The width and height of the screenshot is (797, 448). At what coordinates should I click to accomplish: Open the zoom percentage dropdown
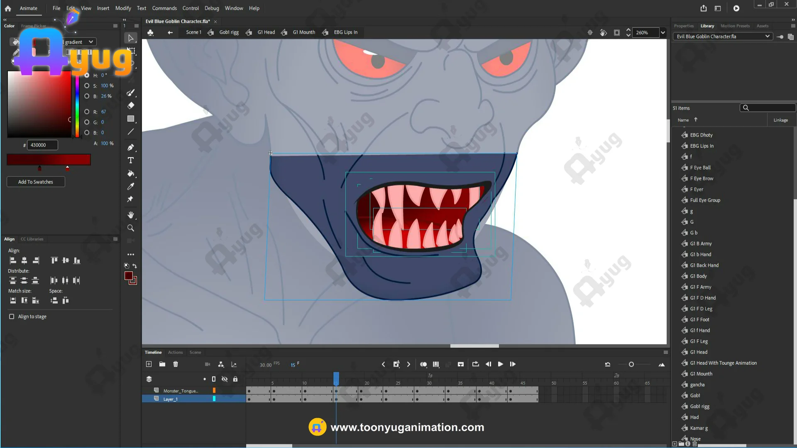point(663,32)
